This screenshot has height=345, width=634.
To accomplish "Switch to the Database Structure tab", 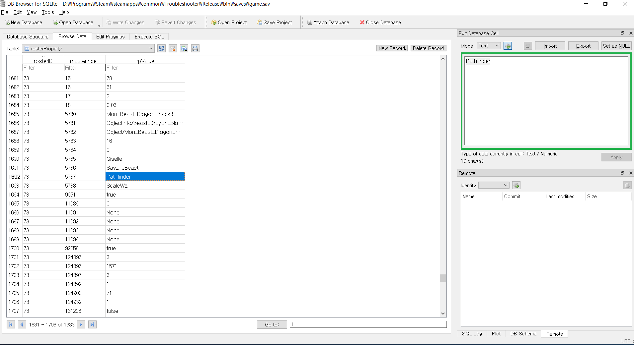I will [x=28, y=36].
